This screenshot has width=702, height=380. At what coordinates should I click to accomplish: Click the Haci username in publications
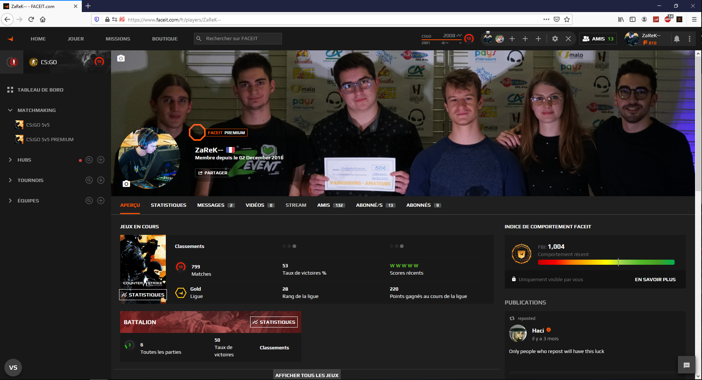tap(538, 331)
